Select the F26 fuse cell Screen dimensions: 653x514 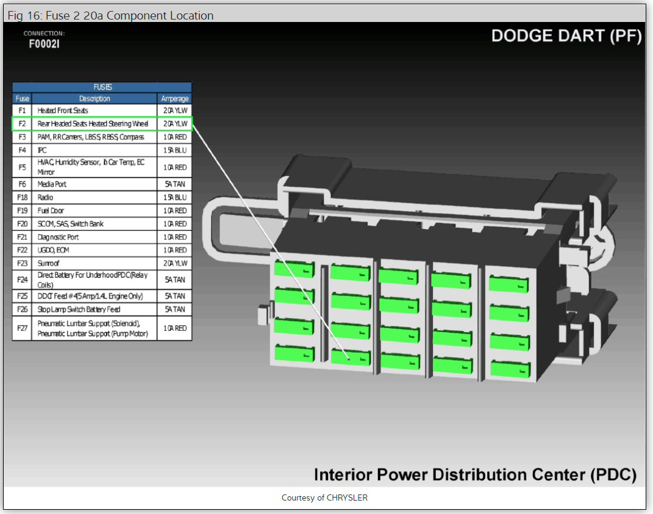coord(22,309)
